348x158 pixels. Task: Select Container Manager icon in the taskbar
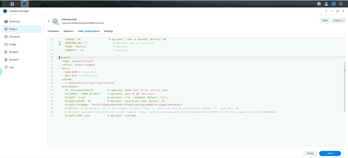(24, 4)
